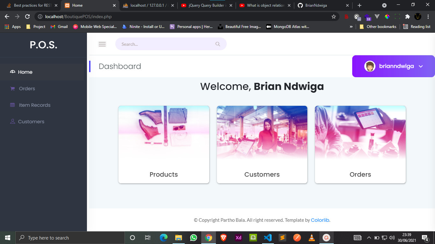Open the Orders card with tablet image
435x244 pixels.
(x=360, y=145)
